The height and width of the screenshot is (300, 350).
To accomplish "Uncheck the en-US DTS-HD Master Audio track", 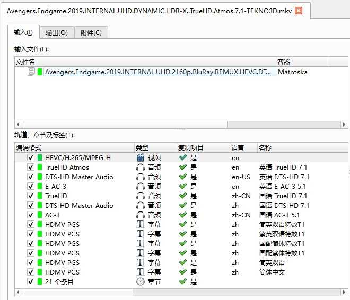I will (31, 177).
